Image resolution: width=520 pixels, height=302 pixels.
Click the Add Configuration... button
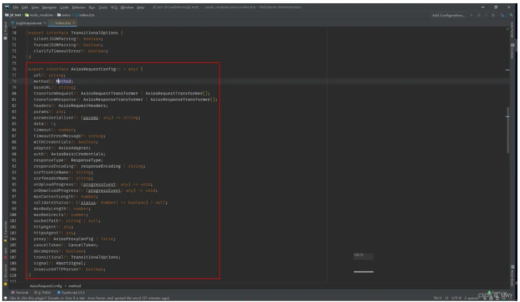click(448, 15)
